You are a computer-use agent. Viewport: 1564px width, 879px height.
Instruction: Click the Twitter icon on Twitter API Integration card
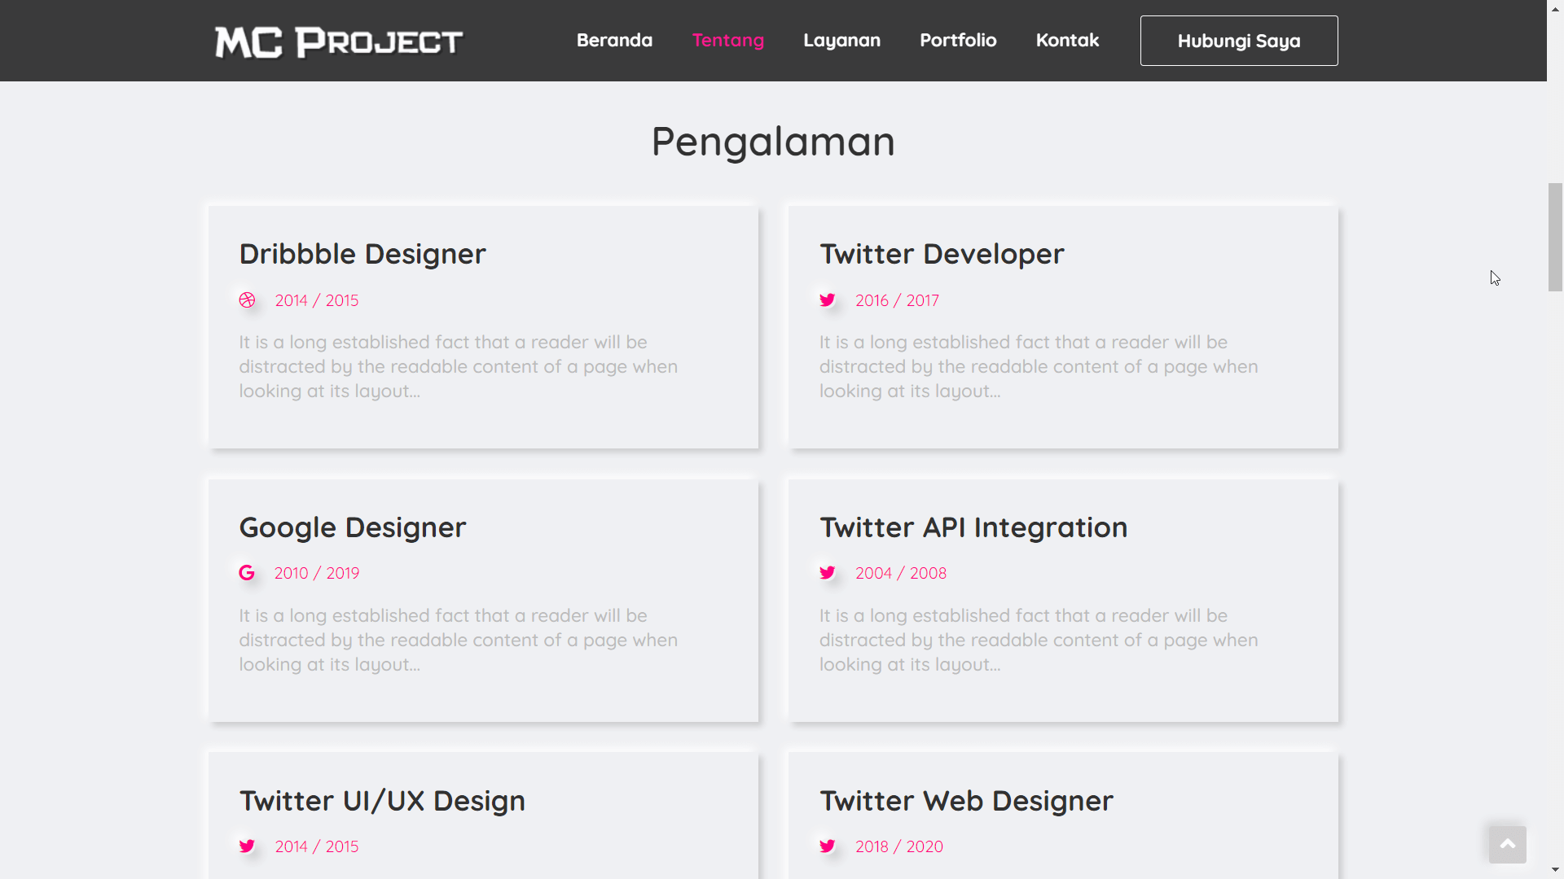pyautogui.click(x=828, y=572)
